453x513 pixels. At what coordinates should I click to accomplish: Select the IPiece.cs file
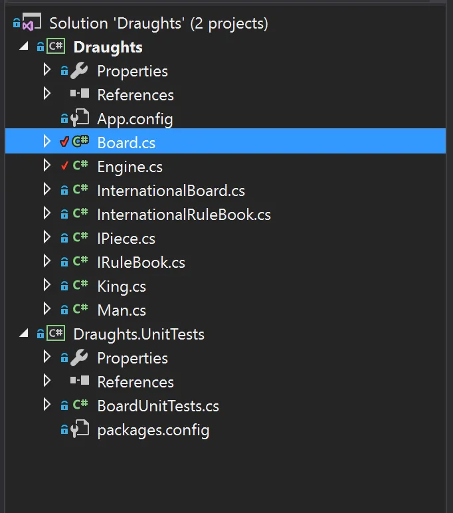point(126,239)
